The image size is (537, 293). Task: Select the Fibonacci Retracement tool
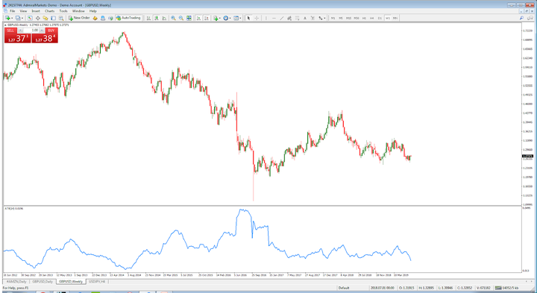click(x=298, y=18)
